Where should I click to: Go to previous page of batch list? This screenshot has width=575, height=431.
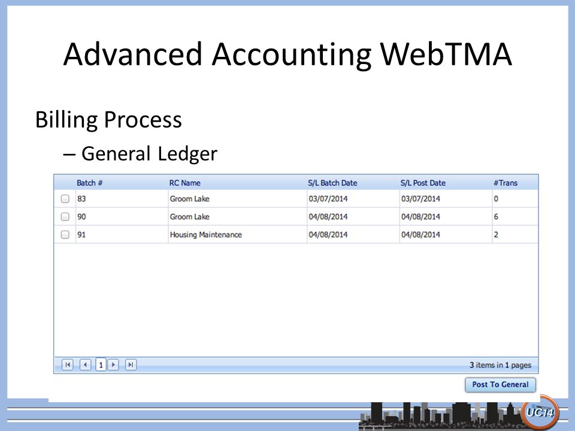tap(86, 365)
